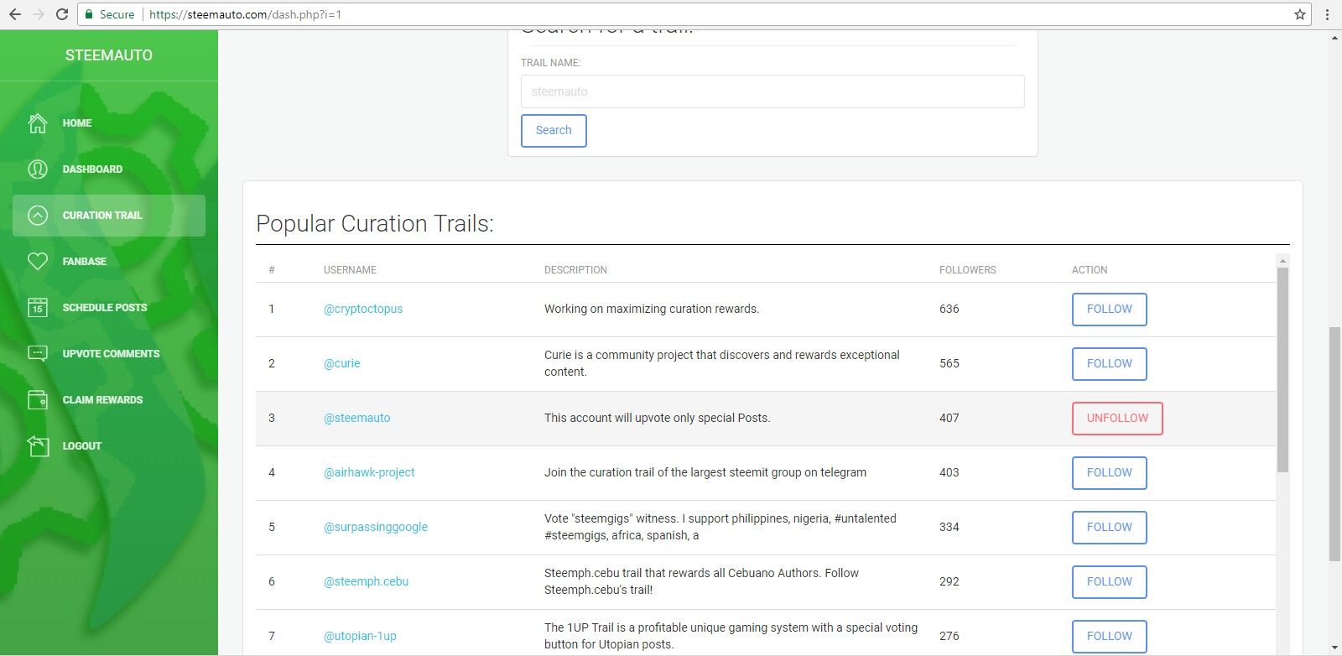Image resolution: width=1342 pixels, height=656 pixels.
Task: Open @steemauto username link
Action: coord(357,418)
